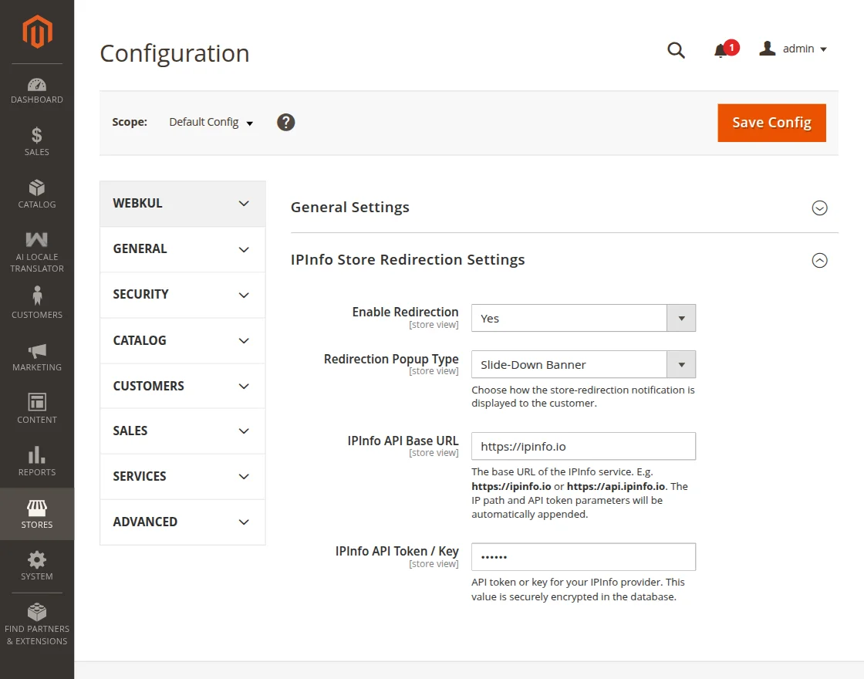Open AI Locale Translator icon
Screen dimensions: 864x679
click(37, 240)
